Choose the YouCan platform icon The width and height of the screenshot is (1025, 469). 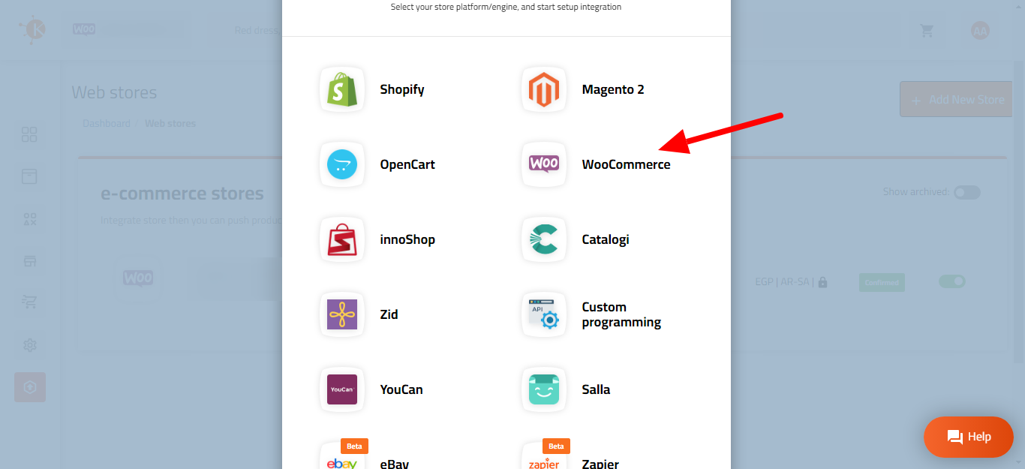(342, 389)
